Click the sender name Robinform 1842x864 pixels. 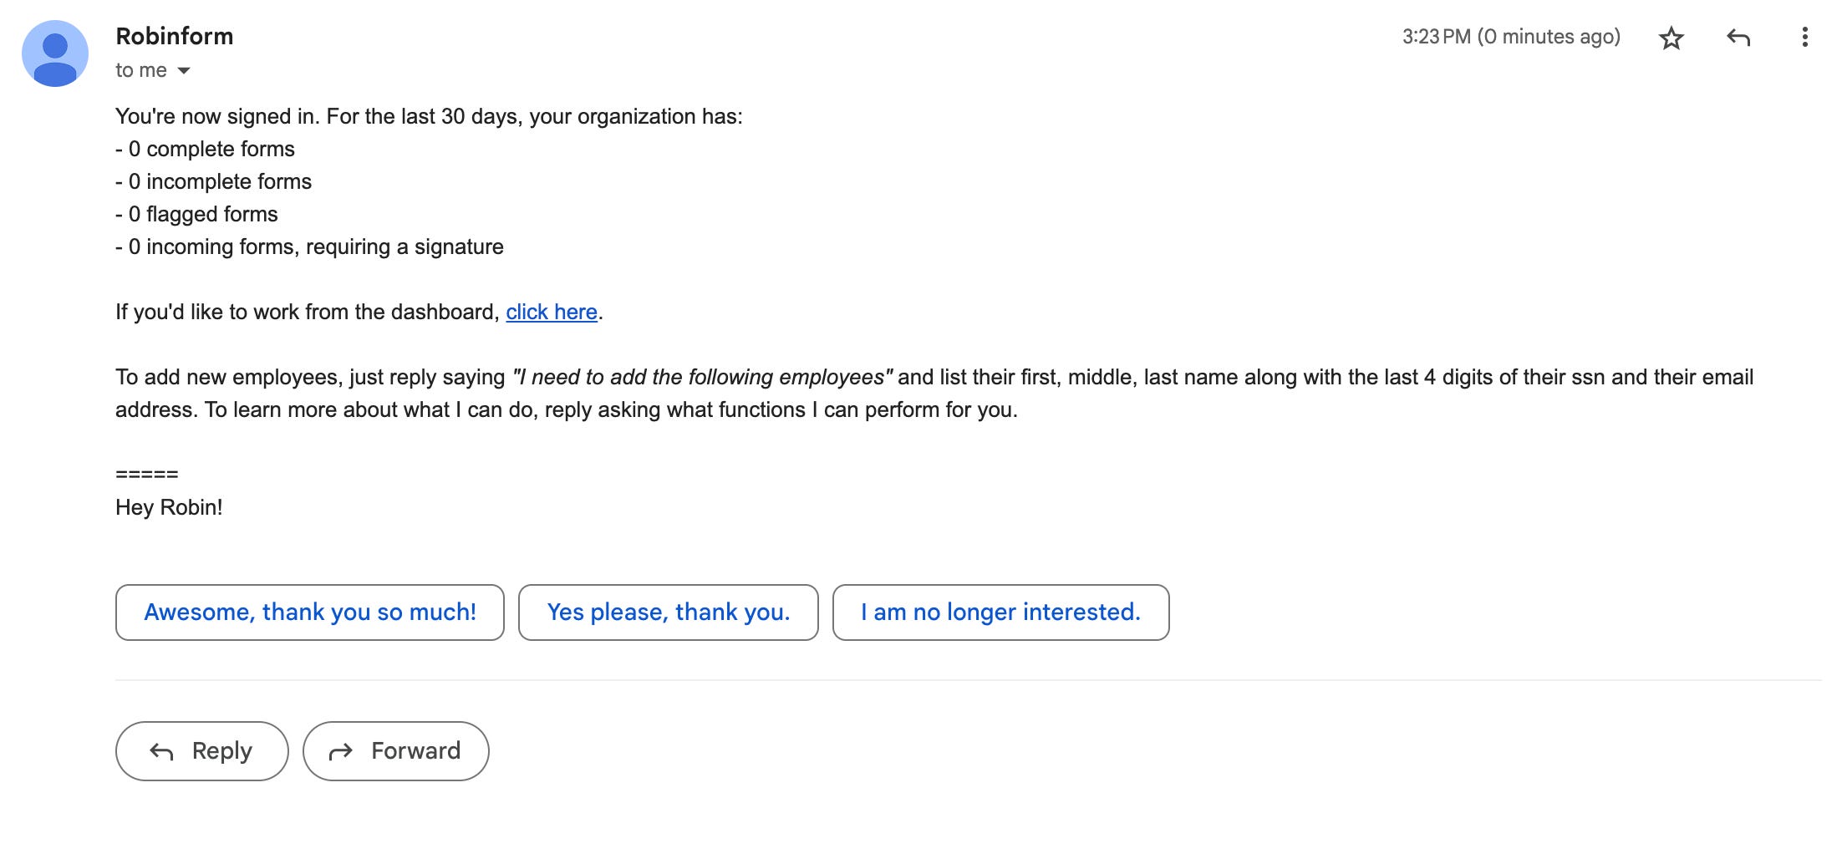(x=175, y=37)
